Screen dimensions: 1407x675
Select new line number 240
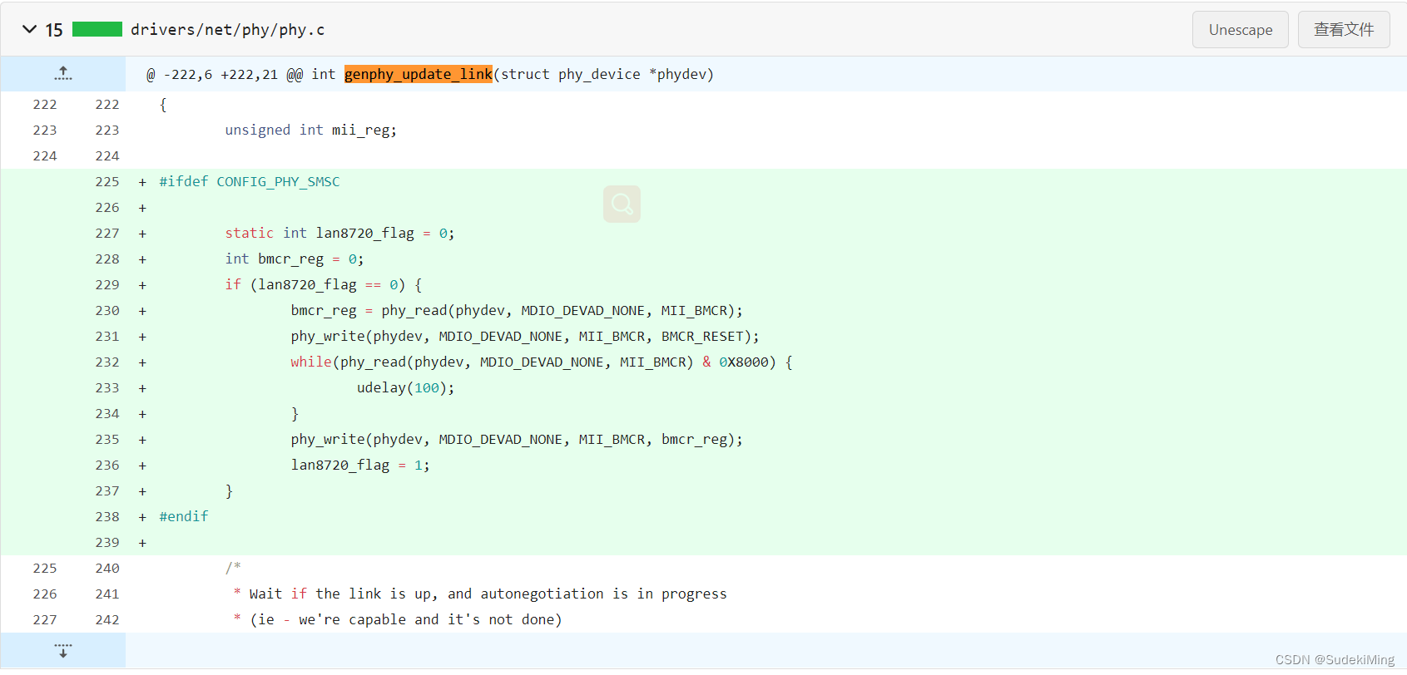point(107,568)
